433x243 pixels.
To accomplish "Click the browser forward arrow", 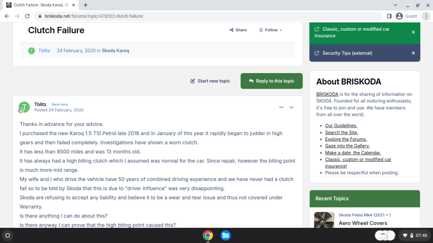I will pos(17,16).
